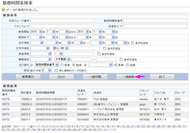This screenshot has width=190, height=133.
Task: Click the contract number 126226-0
Action: click(x=26, y=104)
